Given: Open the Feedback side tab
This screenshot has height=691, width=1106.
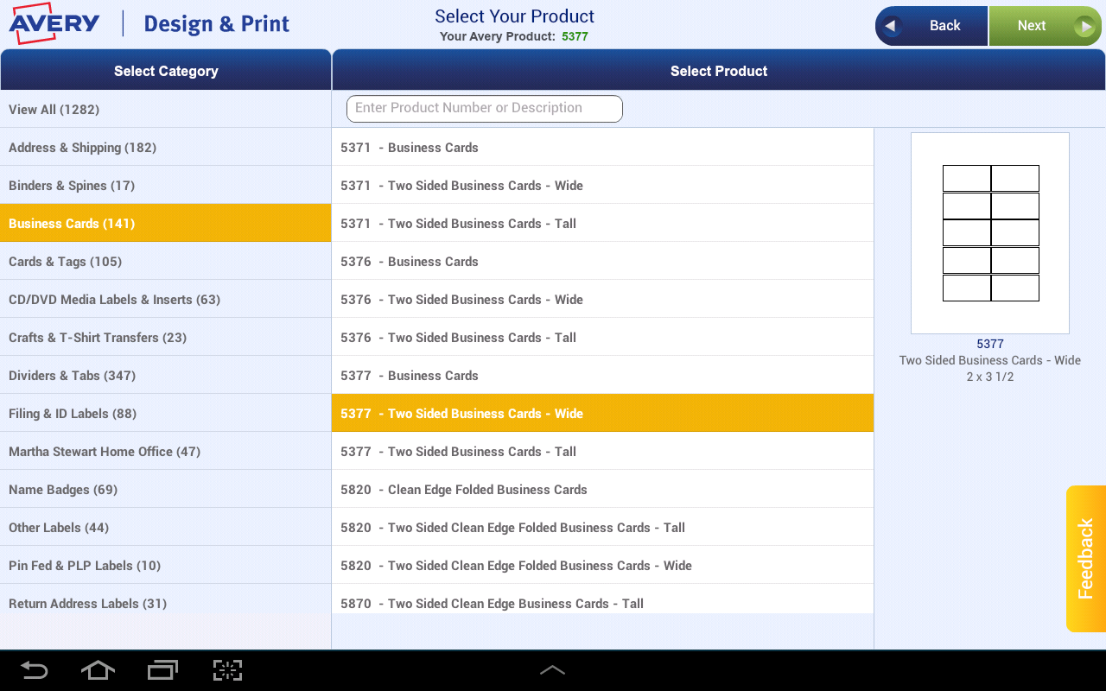Looking at the screenshot, I should (x=1086, y=559).
